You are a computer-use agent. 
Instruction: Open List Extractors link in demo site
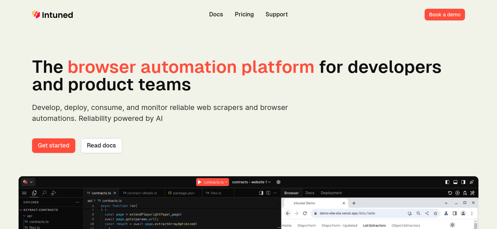click(374, 225)
